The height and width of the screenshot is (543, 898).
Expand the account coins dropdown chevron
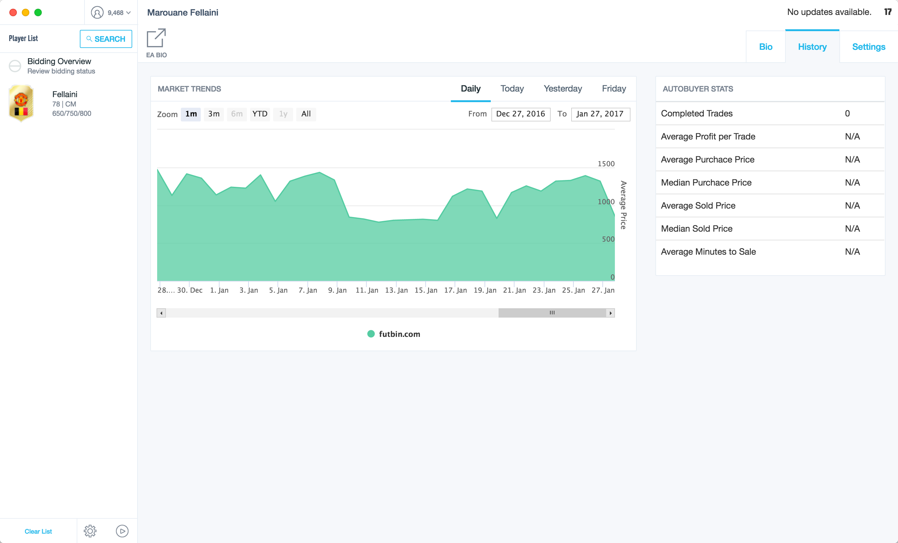tap(128, 13)
